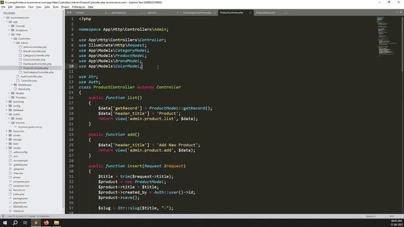Image resolution: width=404 pixels, height=227 pixels.
Task: Click the tab scroll arrows in the tab bar
Action: pyautogui.click(x=69, y=13)
